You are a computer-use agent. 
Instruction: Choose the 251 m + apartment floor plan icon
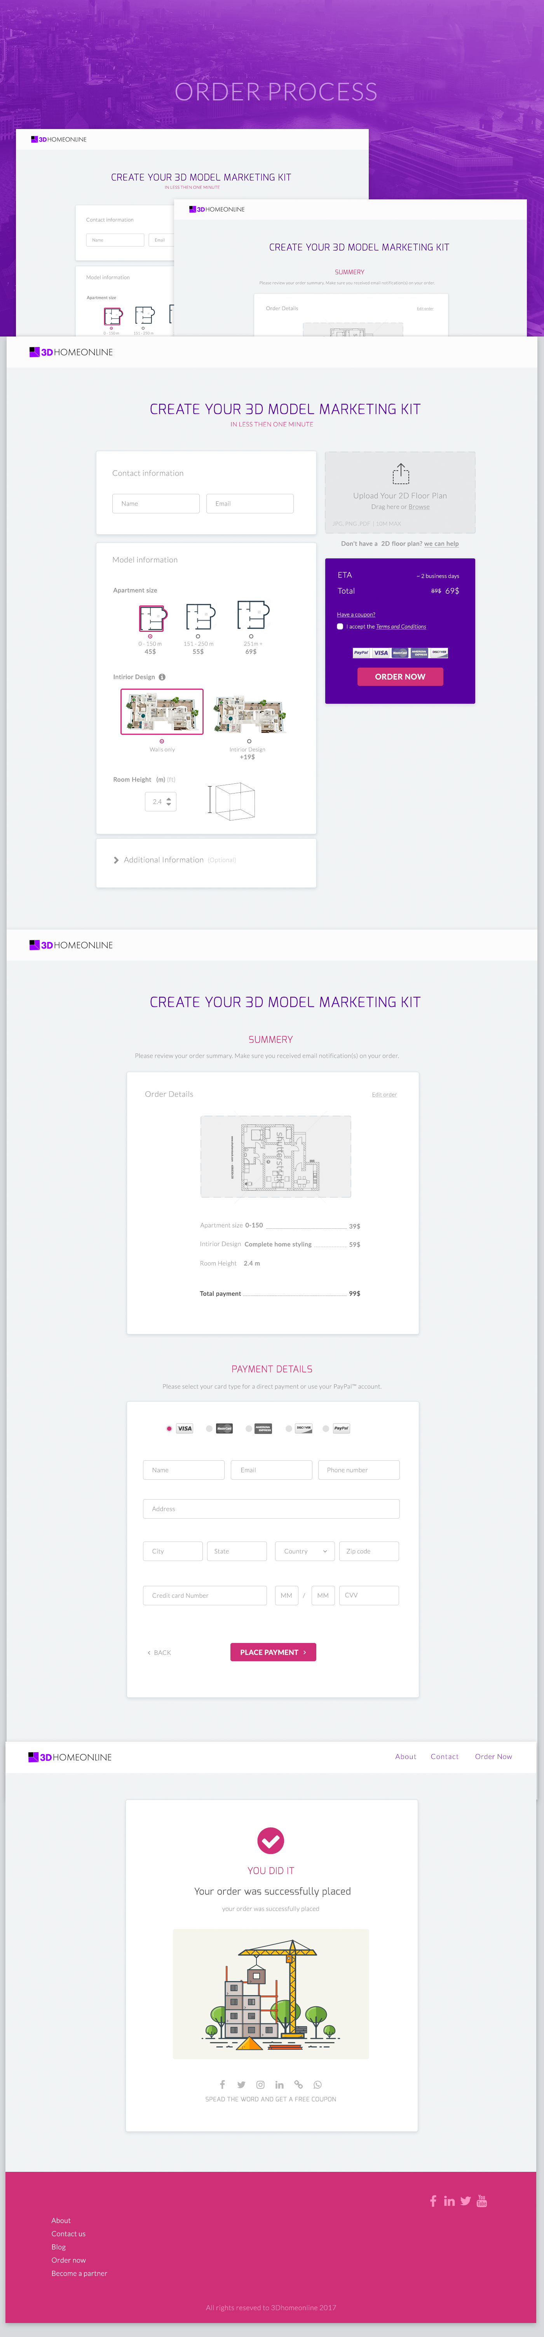coord(253,614)
